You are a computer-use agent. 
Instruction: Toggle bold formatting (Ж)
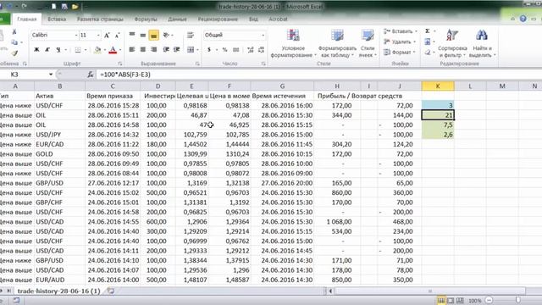36,50
